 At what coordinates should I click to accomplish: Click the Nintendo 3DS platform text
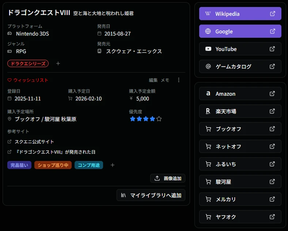33,34
